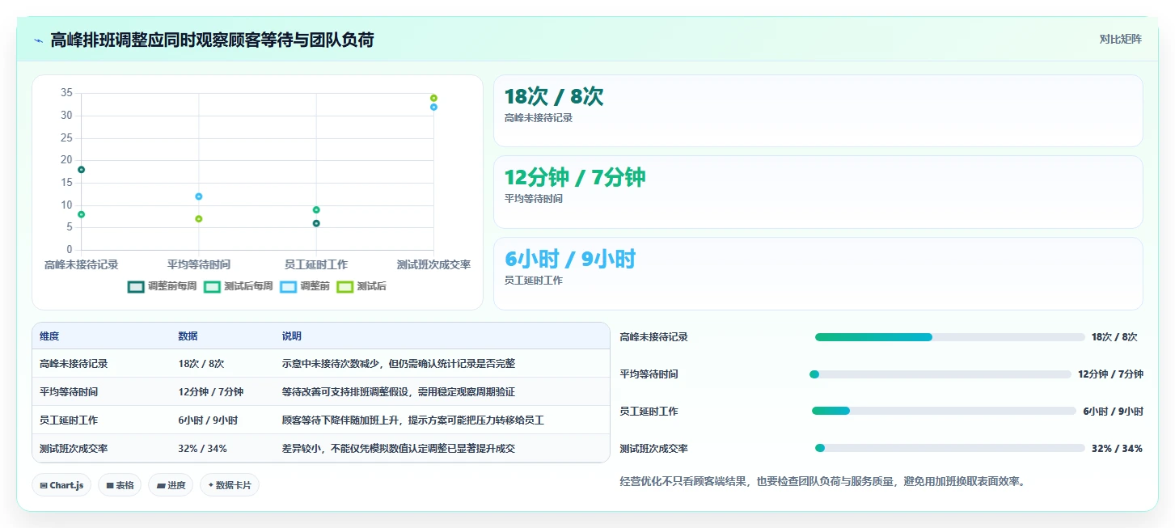Click the Chart.js tag chip

tap(61, 485)
